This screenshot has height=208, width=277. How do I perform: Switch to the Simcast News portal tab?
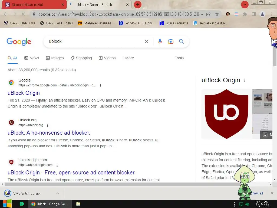[34, 5]
